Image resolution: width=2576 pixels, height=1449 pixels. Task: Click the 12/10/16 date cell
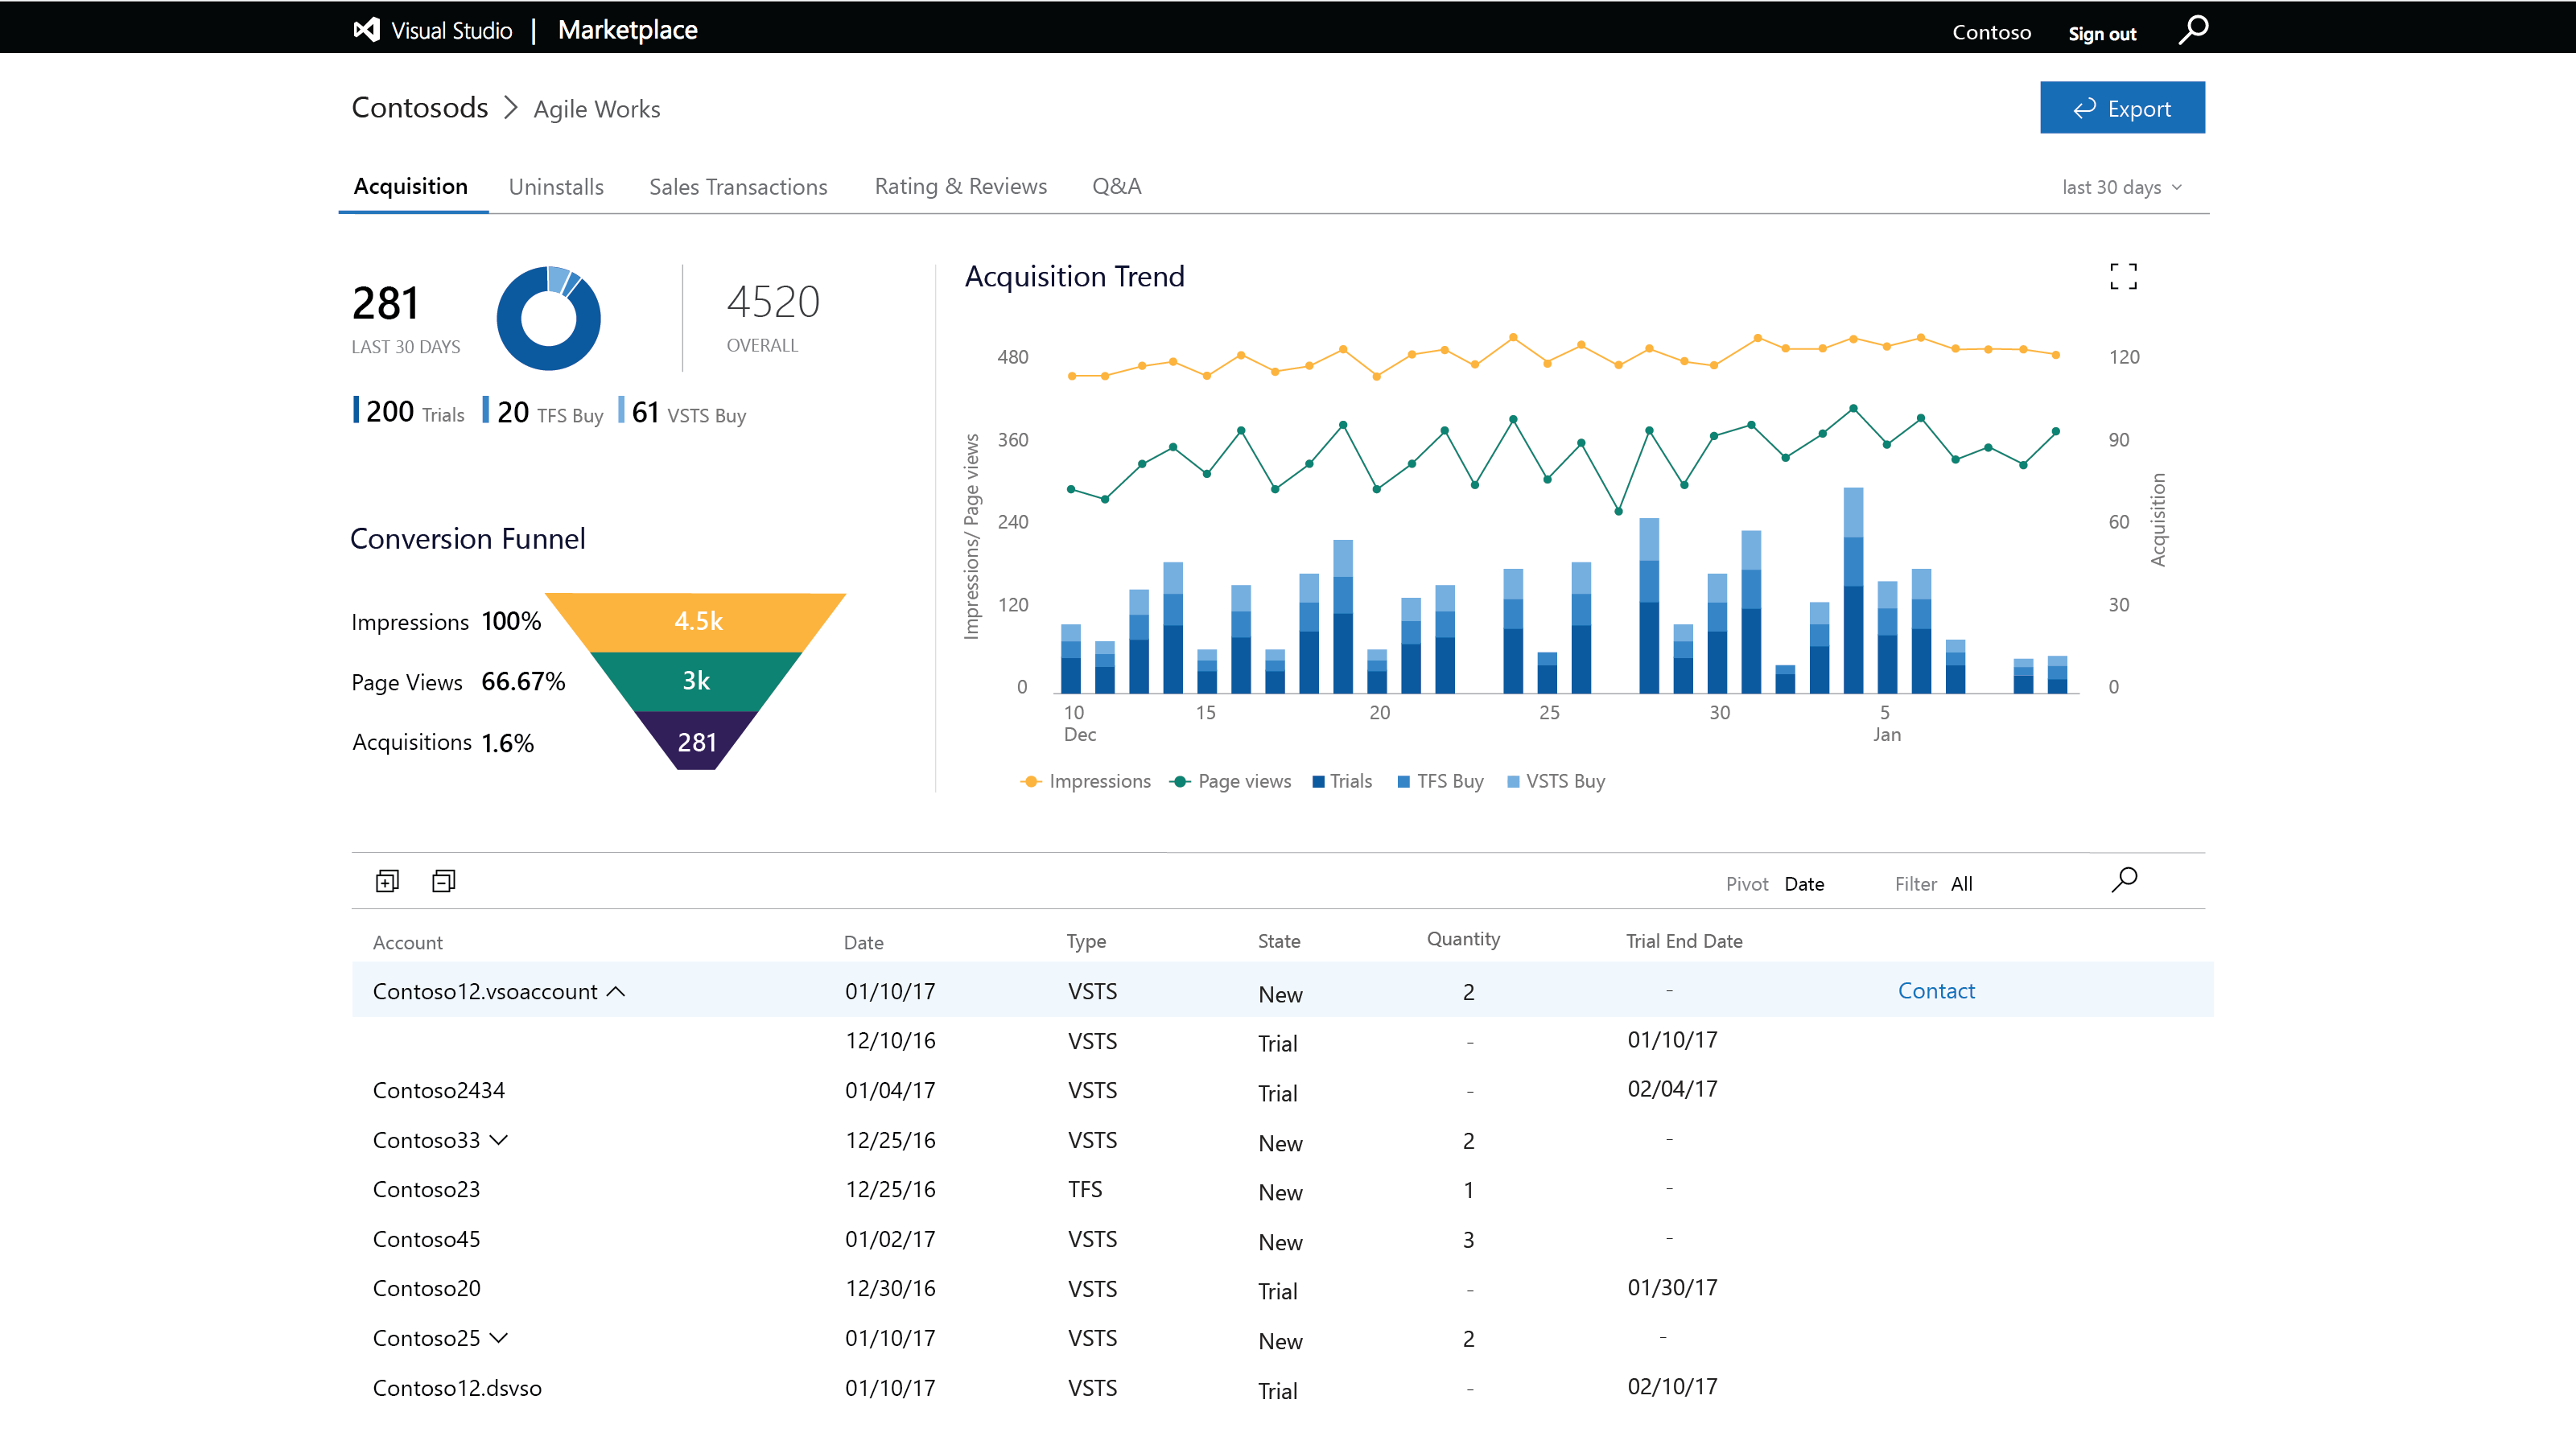pos(890,1040)
